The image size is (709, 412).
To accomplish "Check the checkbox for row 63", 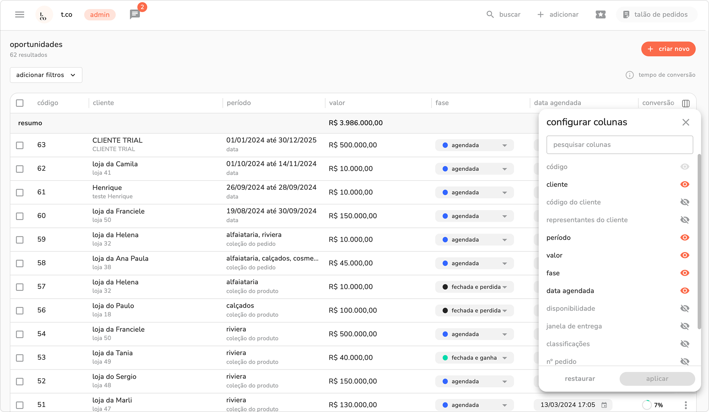I will pos(20,145).
